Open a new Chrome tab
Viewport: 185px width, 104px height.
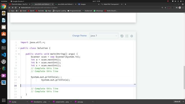click(125, 4)
